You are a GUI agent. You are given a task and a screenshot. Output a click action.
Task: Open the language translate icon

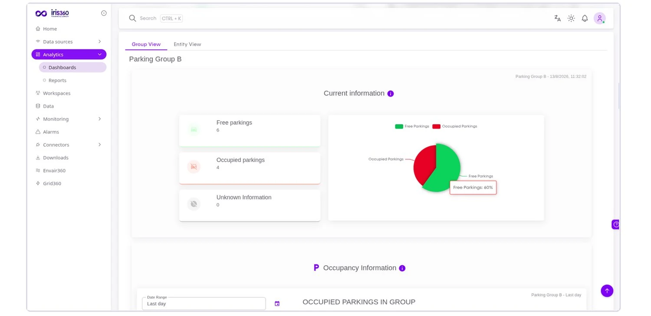558,18
